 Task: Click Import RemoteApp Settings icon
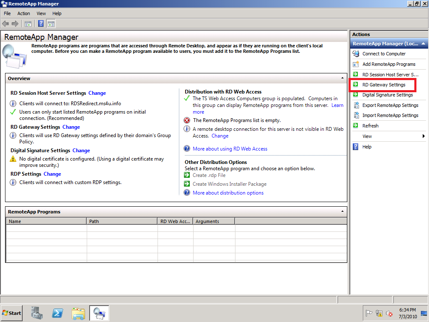click(x=356, y=115)
